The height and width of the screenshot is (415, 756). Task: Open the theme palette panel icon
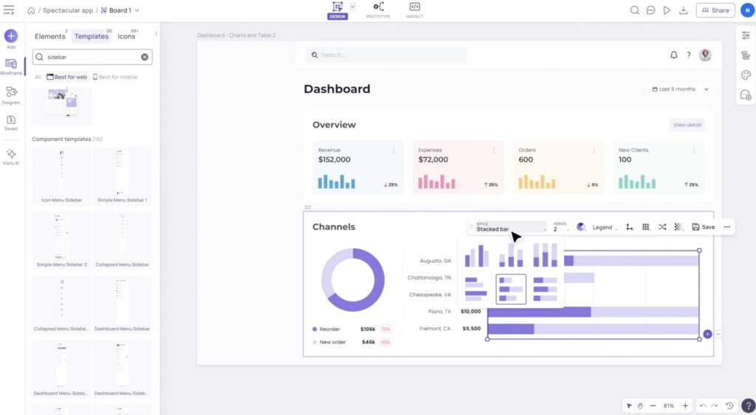point(746,75)
